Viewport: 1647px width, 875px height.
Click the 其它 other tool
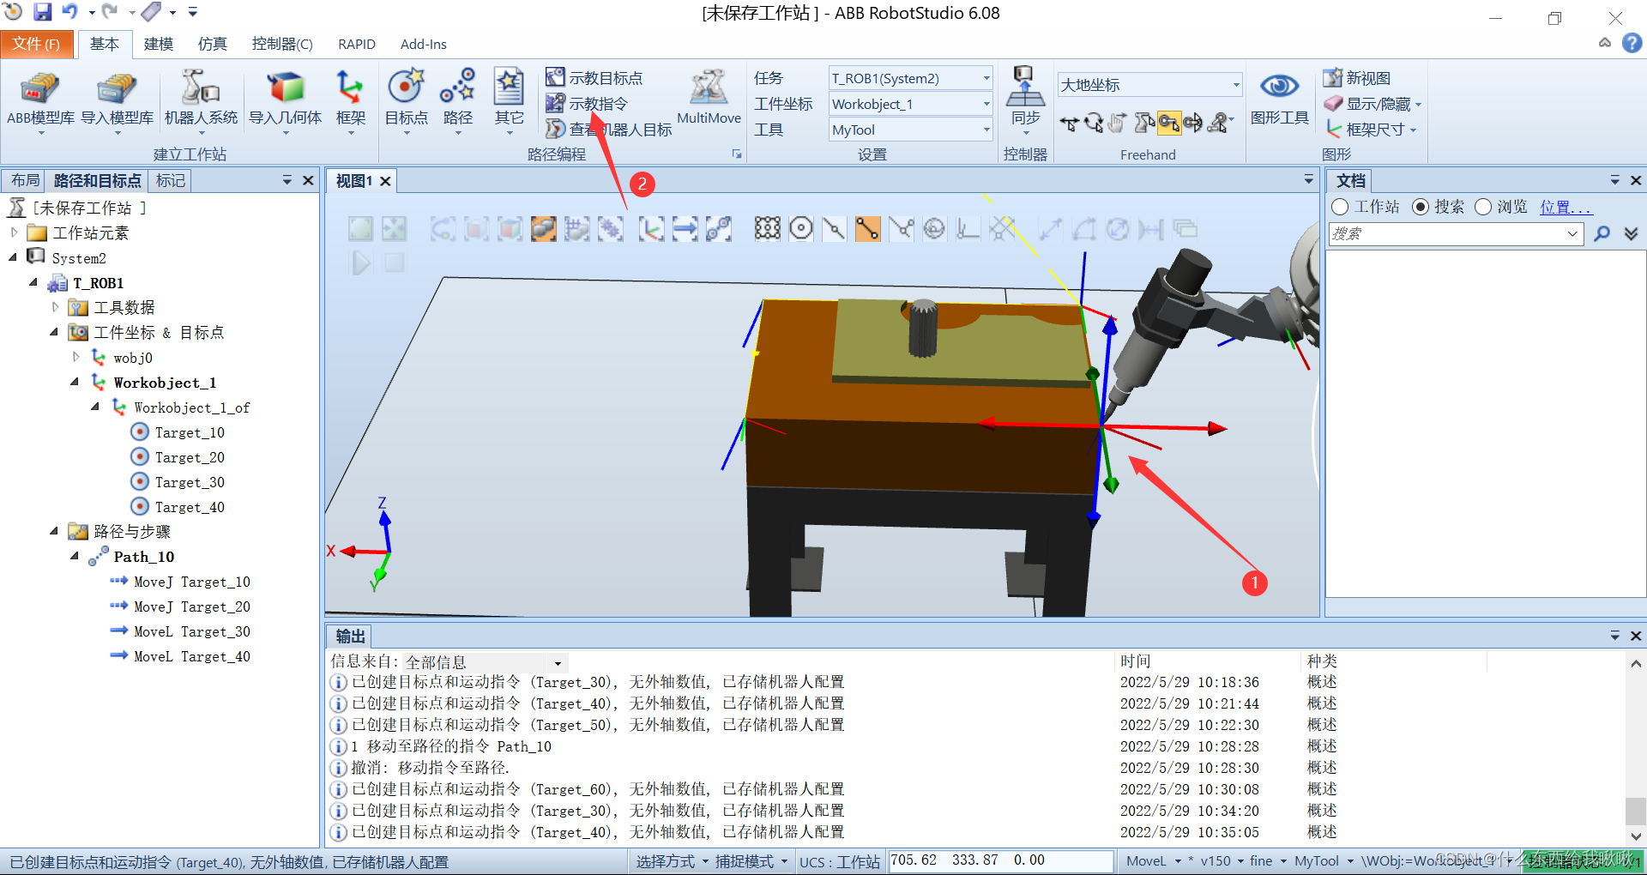point(509,100)
